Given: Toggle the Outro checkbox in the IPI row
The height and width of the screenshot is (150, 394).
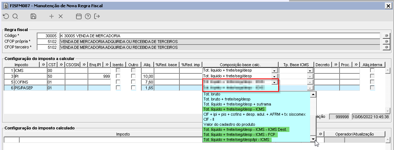Looking at the screenshot, I should coord(133,76).
